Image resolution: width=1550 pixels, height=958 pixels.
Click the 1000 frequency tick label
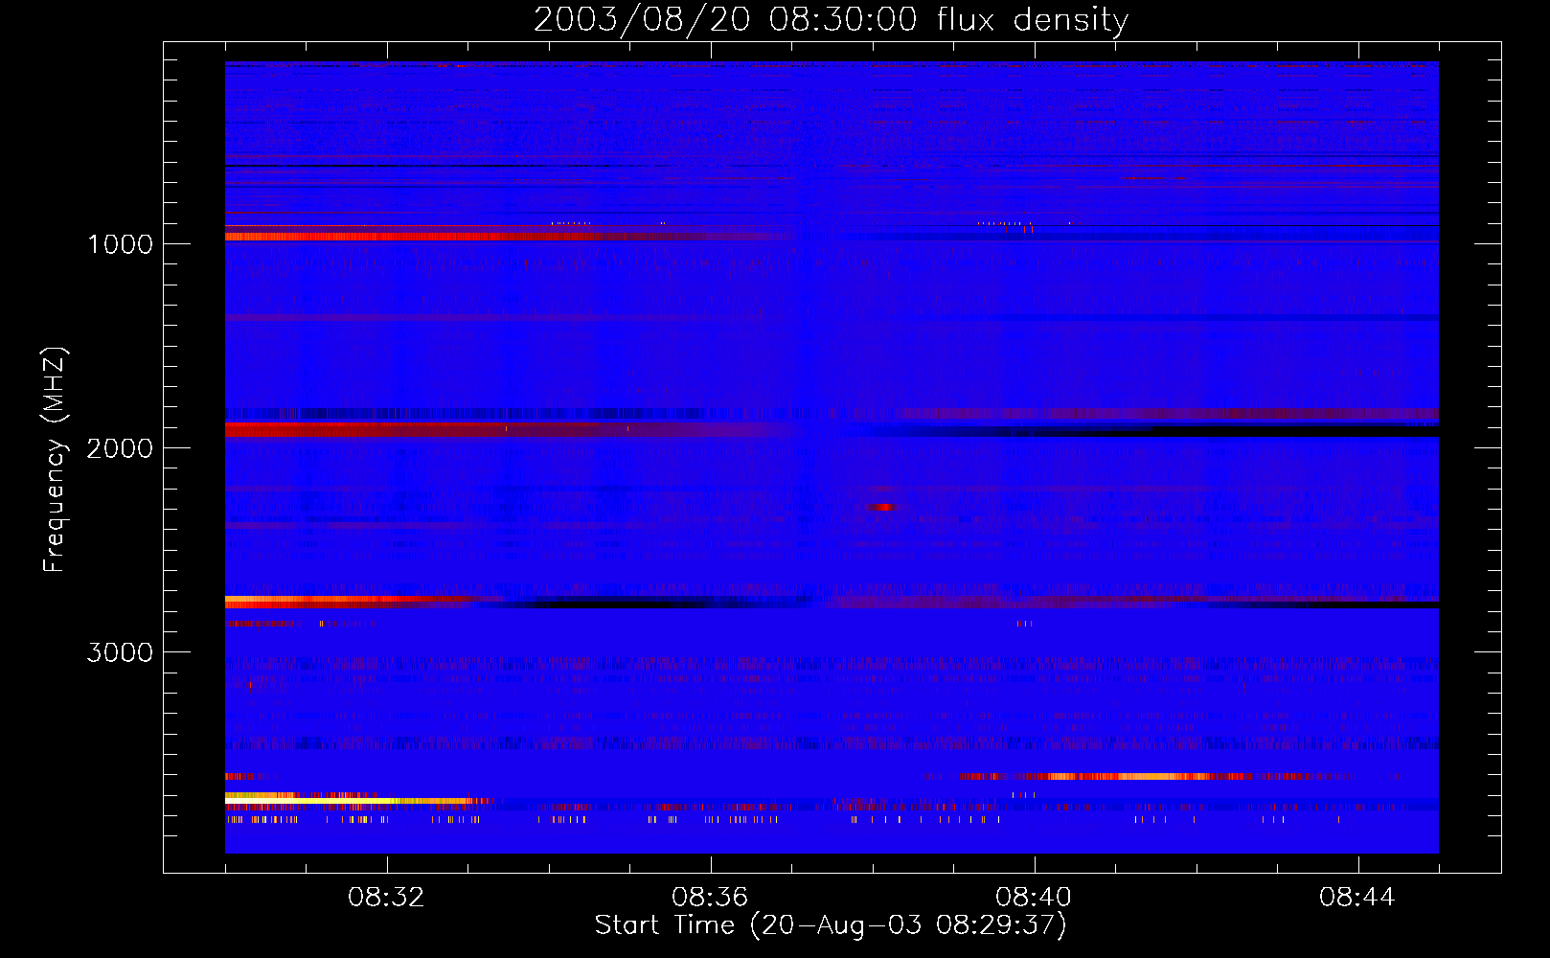[120, 244]
